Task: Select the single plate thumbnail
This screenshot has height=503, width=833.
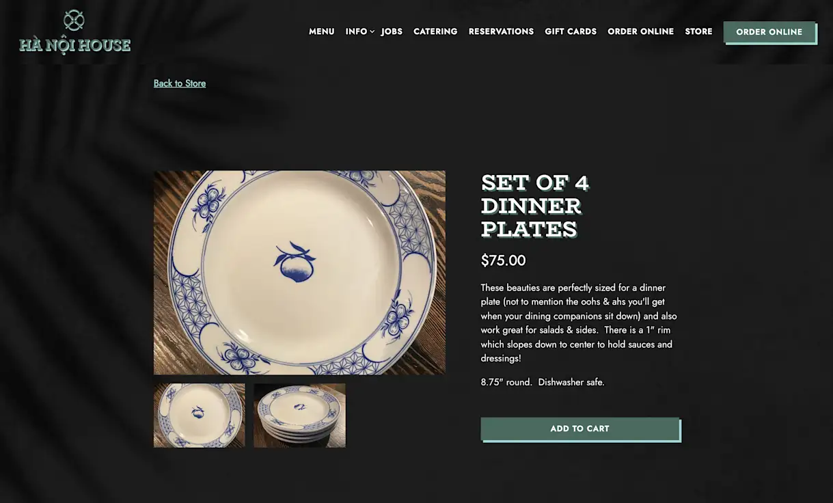Action: coord(200,416)
